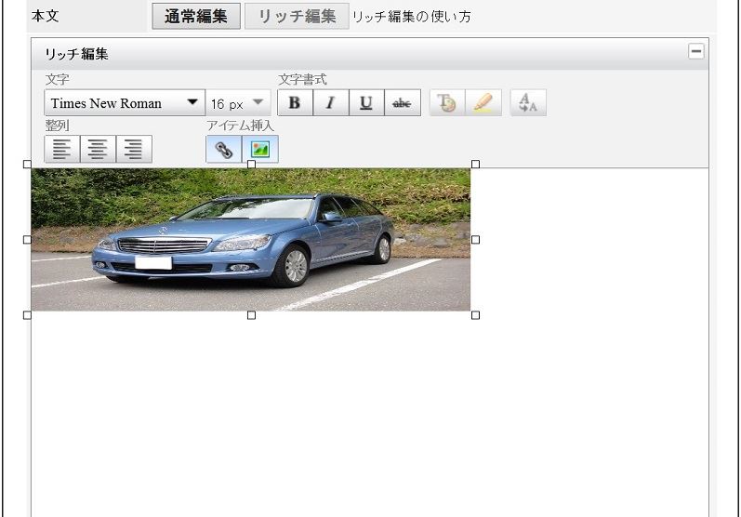The height and width of the screenshot is (517, 741).
Task: Insert an image with the picture icon
Action: pyautogui.click(x=260, y=149)
